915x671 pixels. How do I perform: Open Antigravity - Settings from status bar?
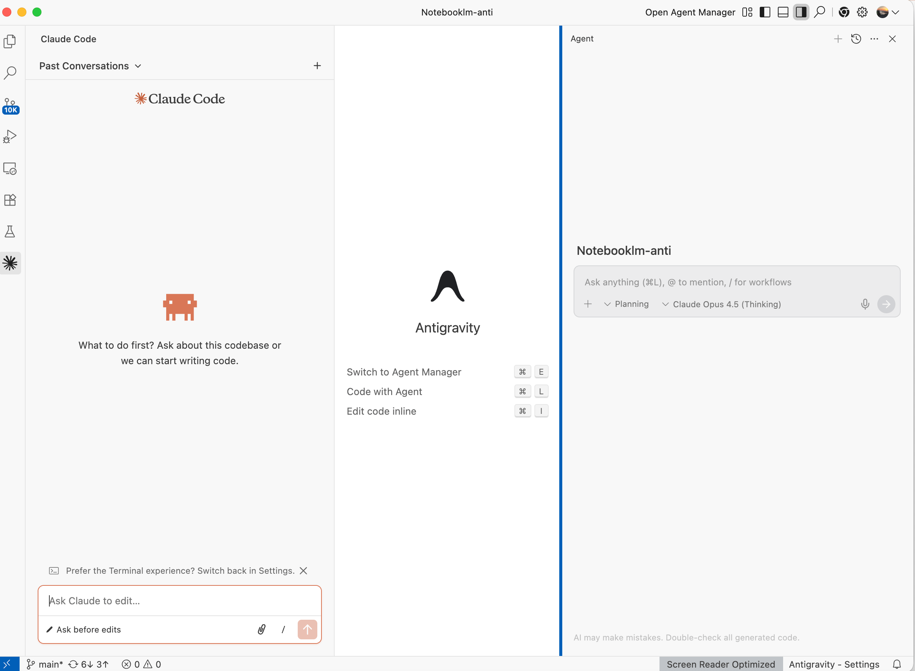pyautogui.click(x=834, y=664)
